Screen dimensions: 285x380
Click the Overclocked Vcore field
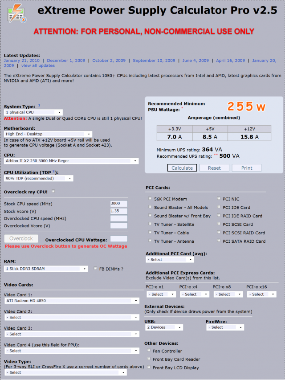click(x=119, y=226)
